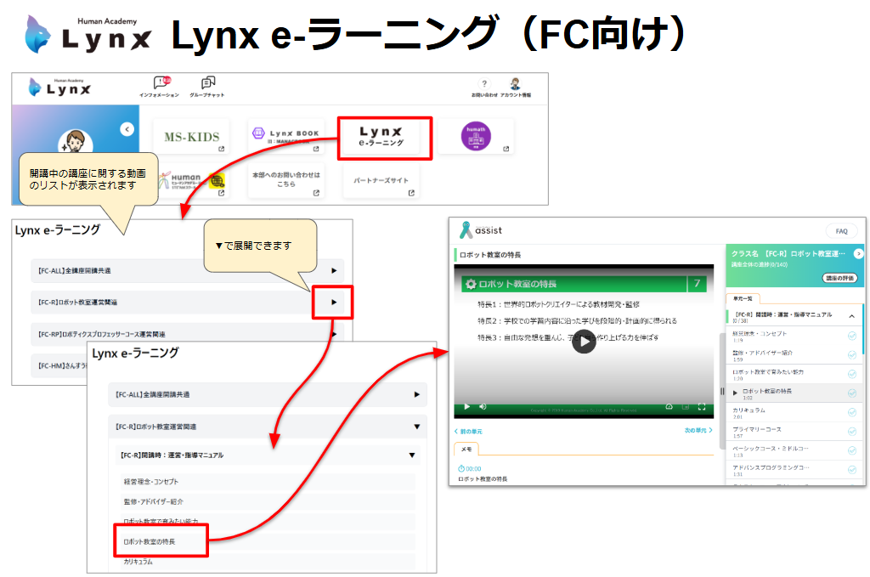Open the purple humath app tile
The image size is (870, 577).
476,137
